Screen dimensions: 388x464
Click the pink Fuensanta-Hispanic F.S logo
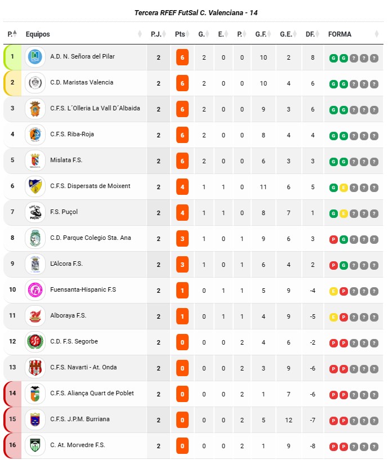coord(35,290)
